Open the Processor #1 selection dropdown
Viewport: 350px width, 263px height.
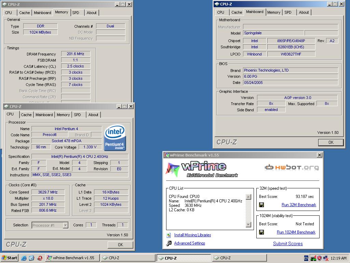coord(65,225)
